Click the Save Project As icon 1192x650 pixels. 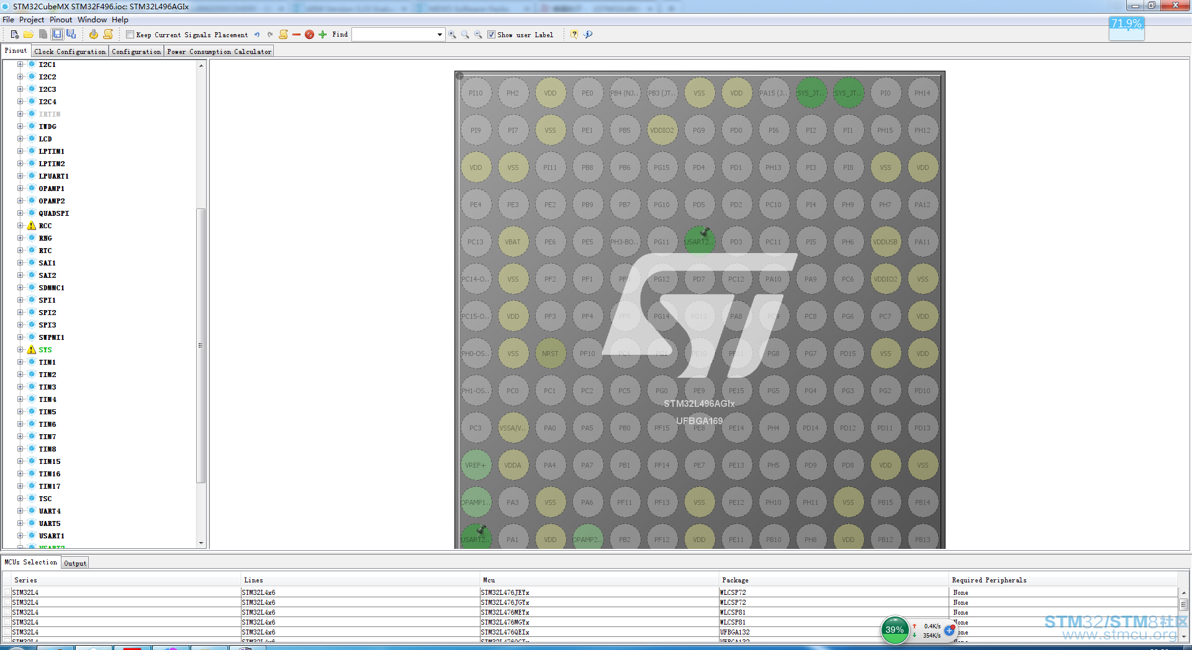[x=71, y=35]
